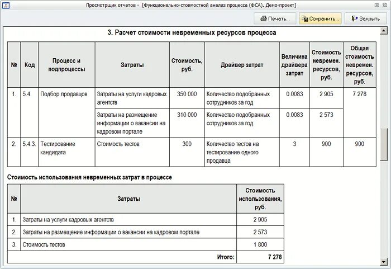Click the Закрыть button
Screen dimensions: 391x269
click(x=365, y=18)
